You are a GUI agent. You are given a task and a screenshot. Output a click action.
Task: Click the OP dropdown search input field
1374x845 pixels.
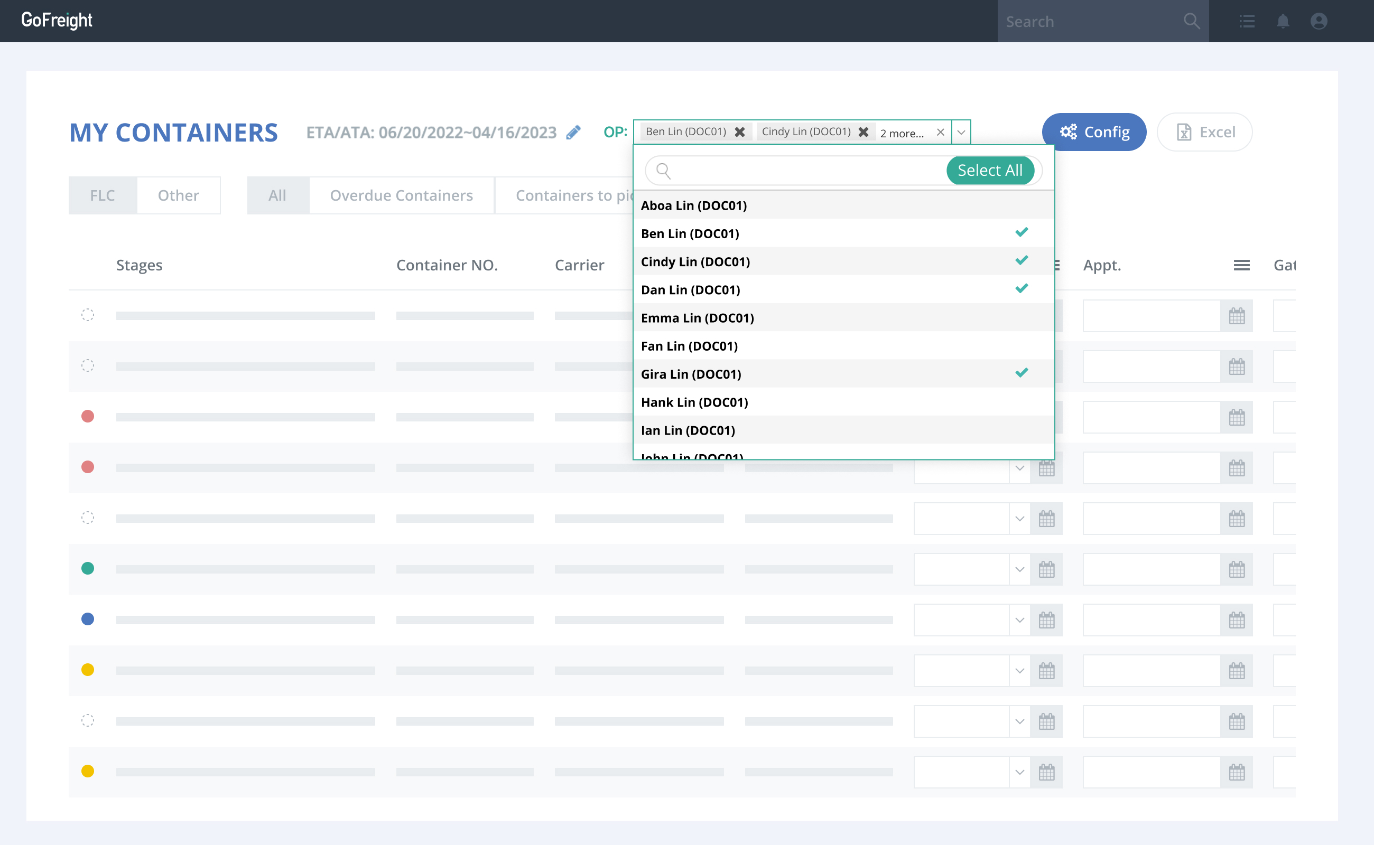coord(805,171)
